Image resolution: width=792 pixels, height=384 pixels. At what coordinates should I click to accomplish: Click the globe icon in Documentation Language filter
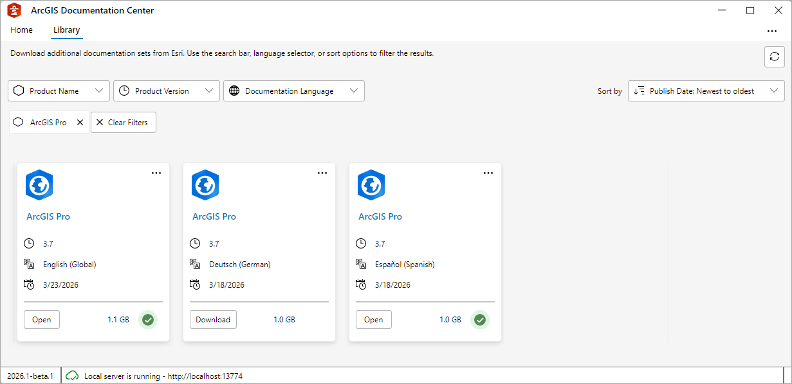(x=234, y=91)
